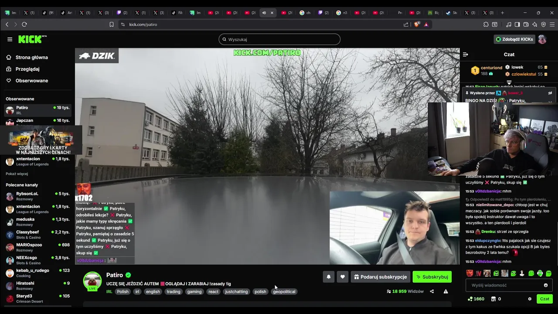Insert the first red-face emote

click(470, 273)
